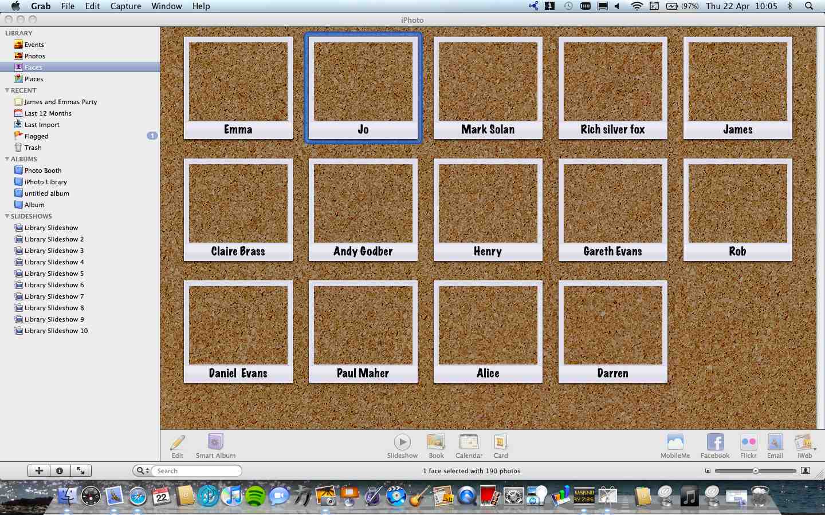Select the Claire Brass face tile
This screenshot has width=825, height=515.
click(x=238, y=209)
